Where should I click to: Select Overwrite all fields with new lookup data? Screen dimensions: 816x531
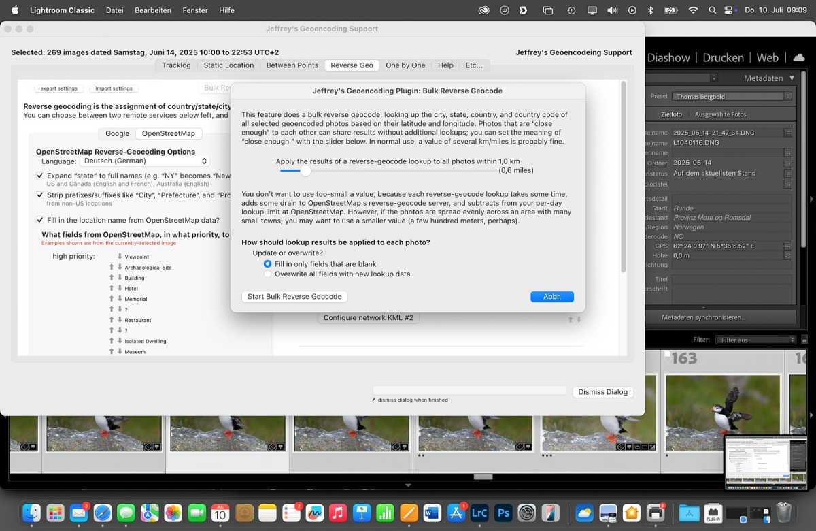pos(268,274)
